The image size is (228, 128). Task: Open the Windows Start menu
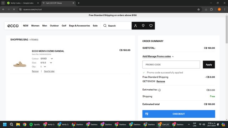[5, 124]
